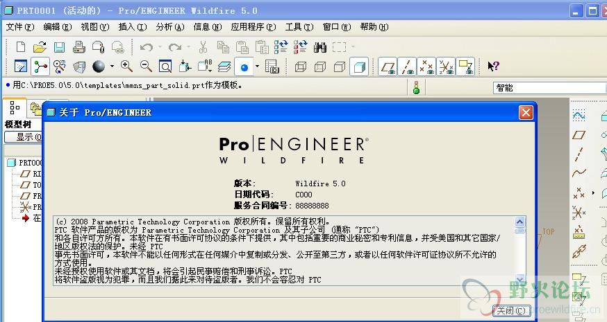This screenshot has width=607, height=322.
Task: Select the PRT_CSYS coordinate system tree item
Action: click(31, 207)
